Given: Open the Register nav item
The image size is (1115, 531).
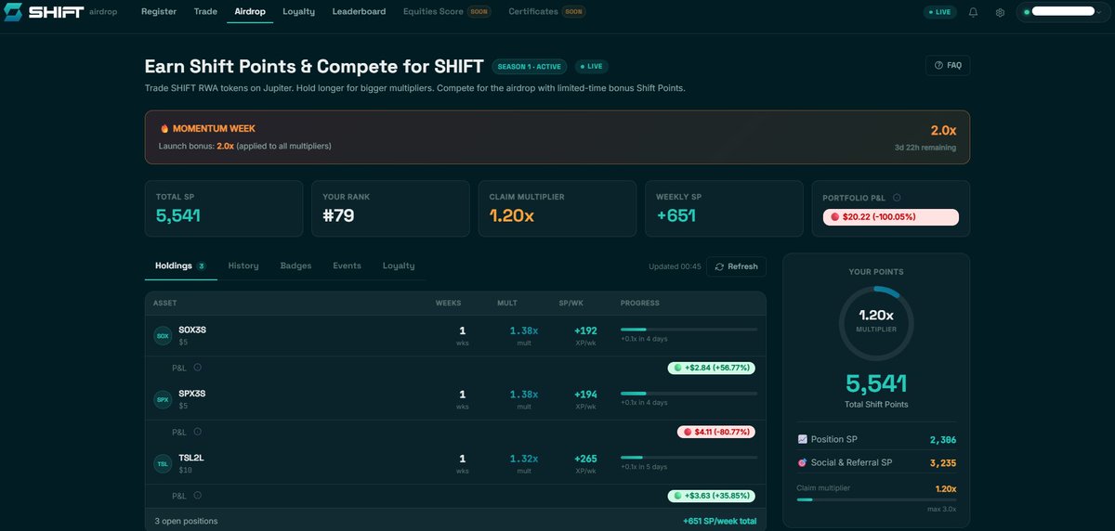Looking at the screenshot, I should 159,12.
